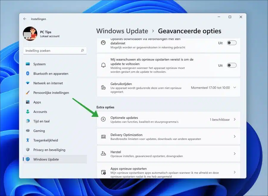This screenshot has height=196, width=268.
Task: Click the Apps opnieuw opstarten row chevron
Action: [235, 172]
